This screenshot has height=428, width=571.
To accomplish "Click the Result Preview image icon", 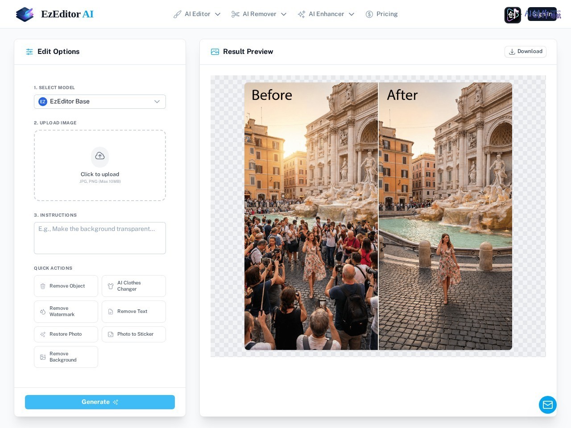I will (215, 52).
